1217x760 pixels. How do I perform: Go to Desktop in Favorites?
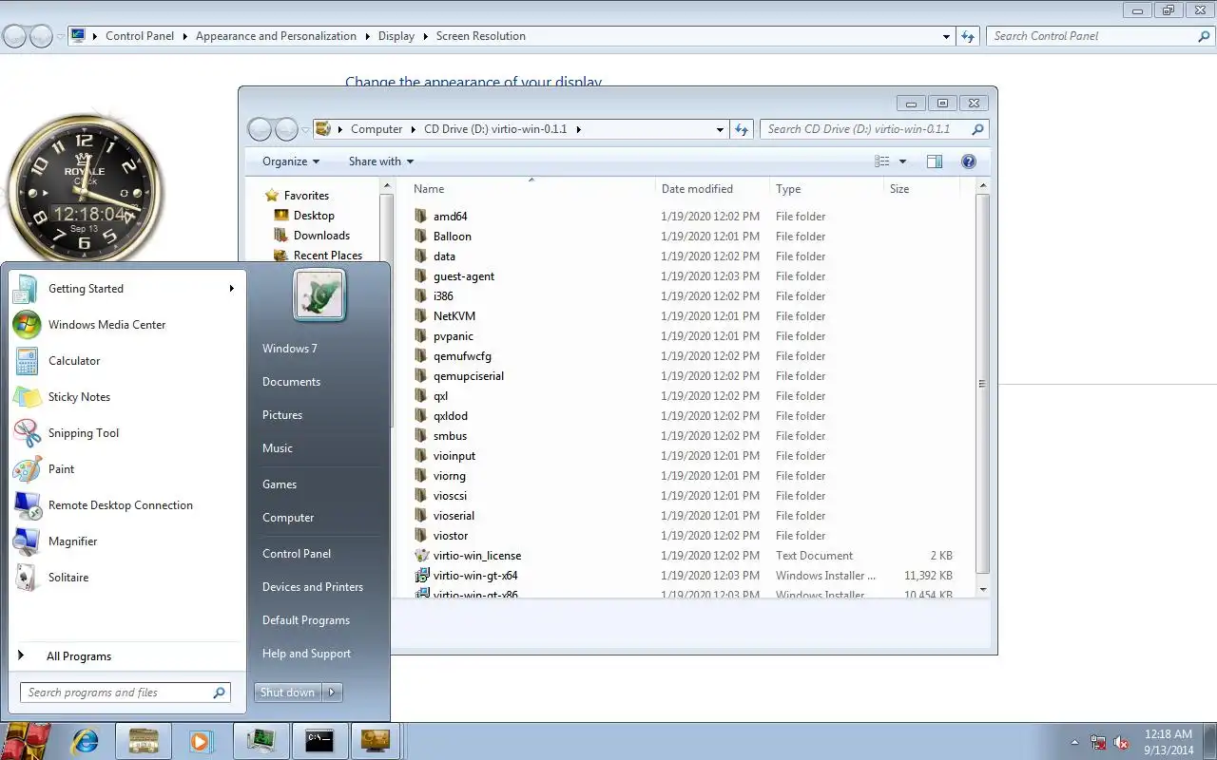point(314,216)
